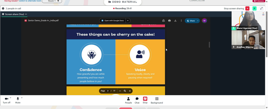Click the FS Moments badge
The width and height of the screenshot is (268, 109).
[259, 1]
